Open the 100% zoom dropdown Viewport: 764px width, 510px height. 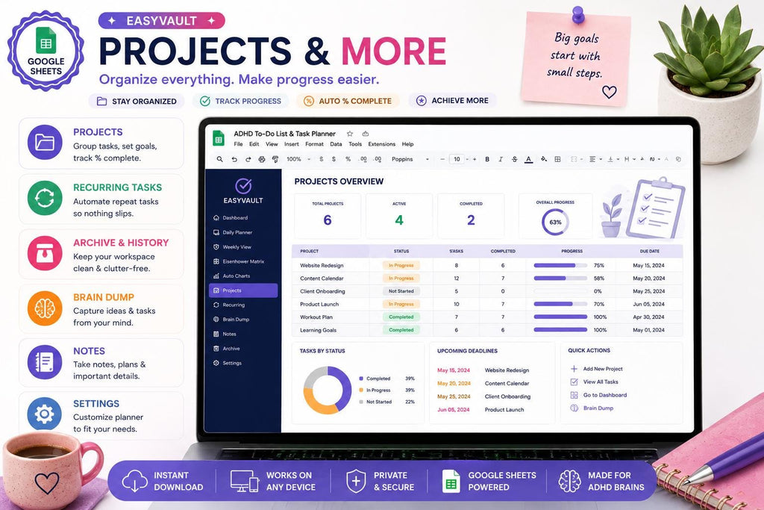click(x=298, y=160)
